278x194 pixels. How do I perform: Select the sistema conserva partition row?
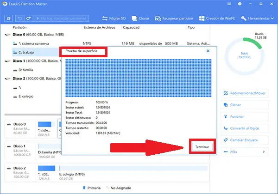coord(111,43)
